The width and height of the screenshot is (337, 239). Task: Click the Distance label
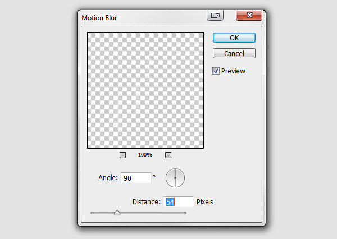147,201
